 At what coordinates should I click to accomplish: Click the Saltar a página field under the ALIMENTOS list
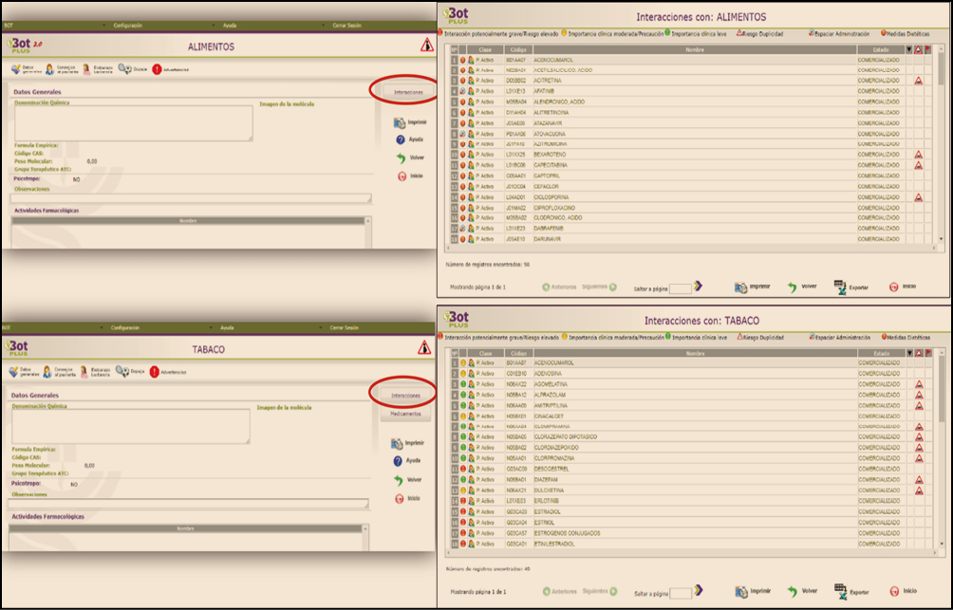681,287
